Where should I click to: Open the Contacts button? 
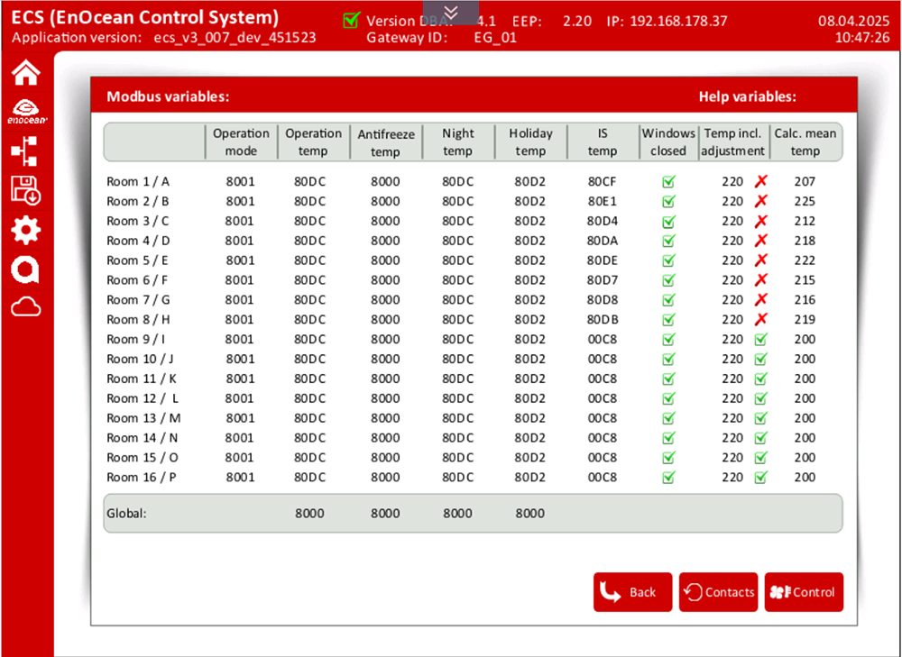(718, 592)
